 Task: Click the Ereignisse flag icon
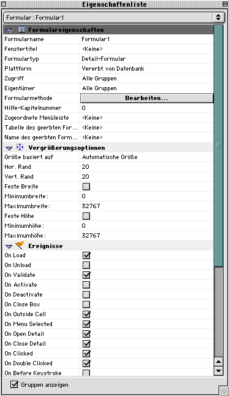point(20,245)
